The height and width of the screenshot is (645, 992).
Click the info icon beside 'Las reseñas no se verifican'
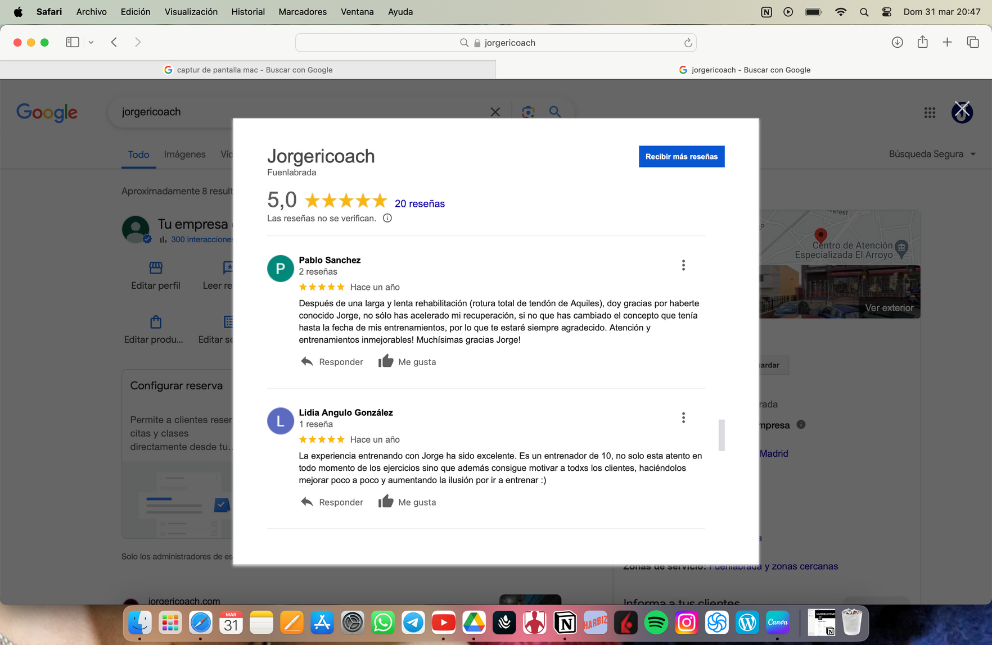(x=387, y=219)
